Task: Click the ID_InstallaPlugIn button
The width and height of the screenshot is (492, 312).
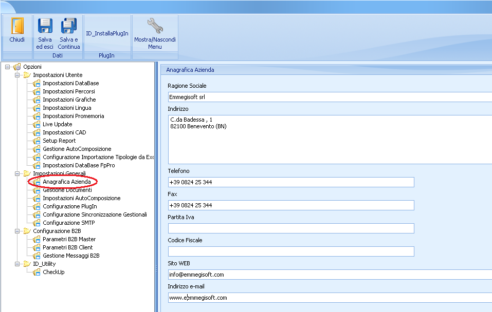Action: [107, 33]
